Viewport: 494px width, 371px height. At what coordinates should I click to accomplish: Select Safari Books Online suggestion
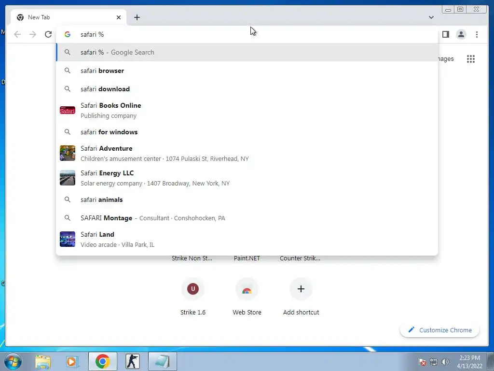coord(247,111)
